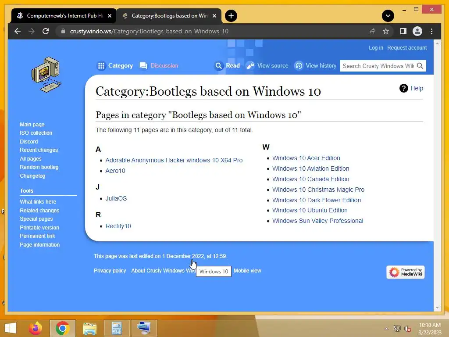Open Recent changes
Viewport: 449px width, 337px height.
(x=39, y=150)
